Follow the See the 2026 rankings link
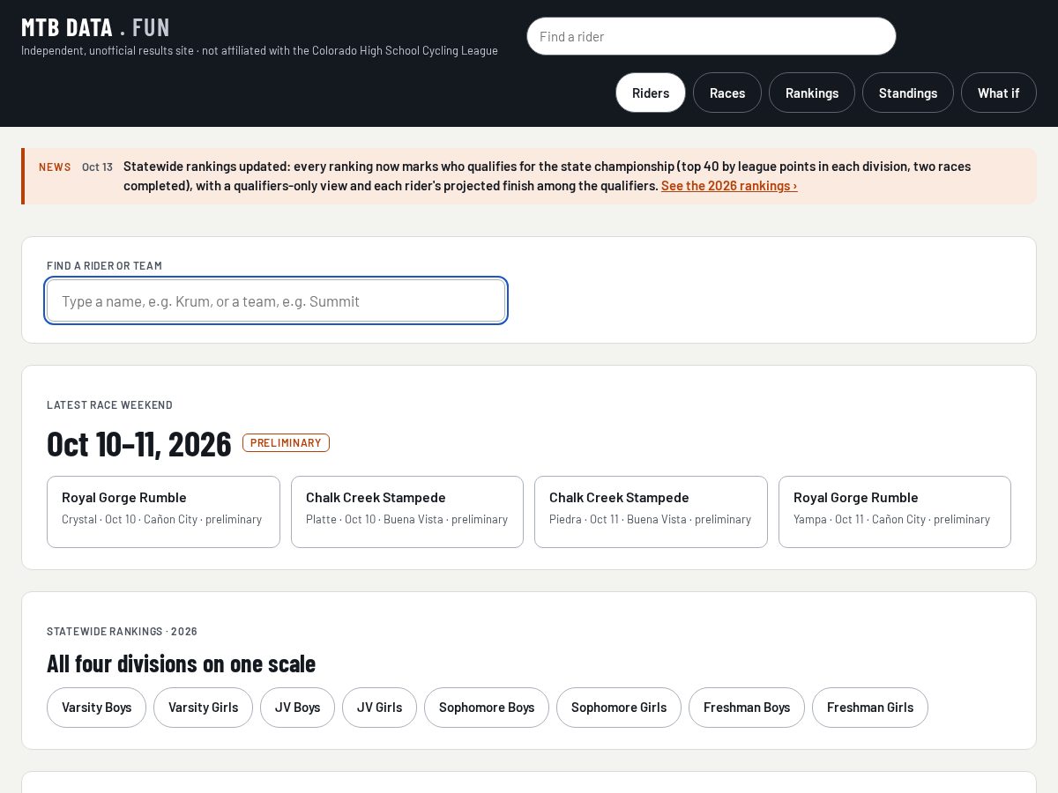The image size is (1058, 793). point(729,186)
